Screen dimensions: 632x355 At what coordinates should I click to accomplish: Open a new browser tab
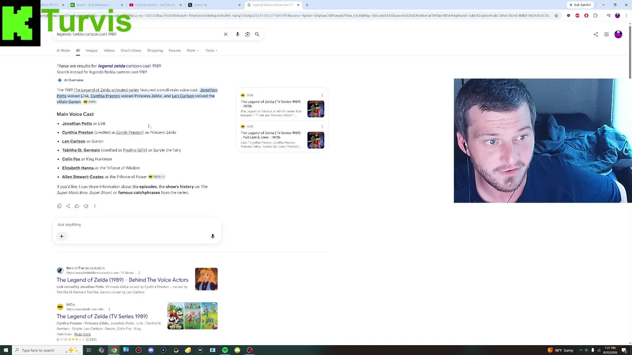(x=307, y=5)
